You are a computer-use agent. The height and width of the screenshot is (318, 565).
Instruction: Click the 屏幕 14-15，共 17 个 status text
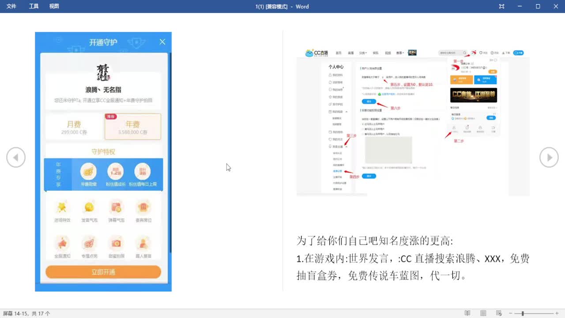click(26, 314)
